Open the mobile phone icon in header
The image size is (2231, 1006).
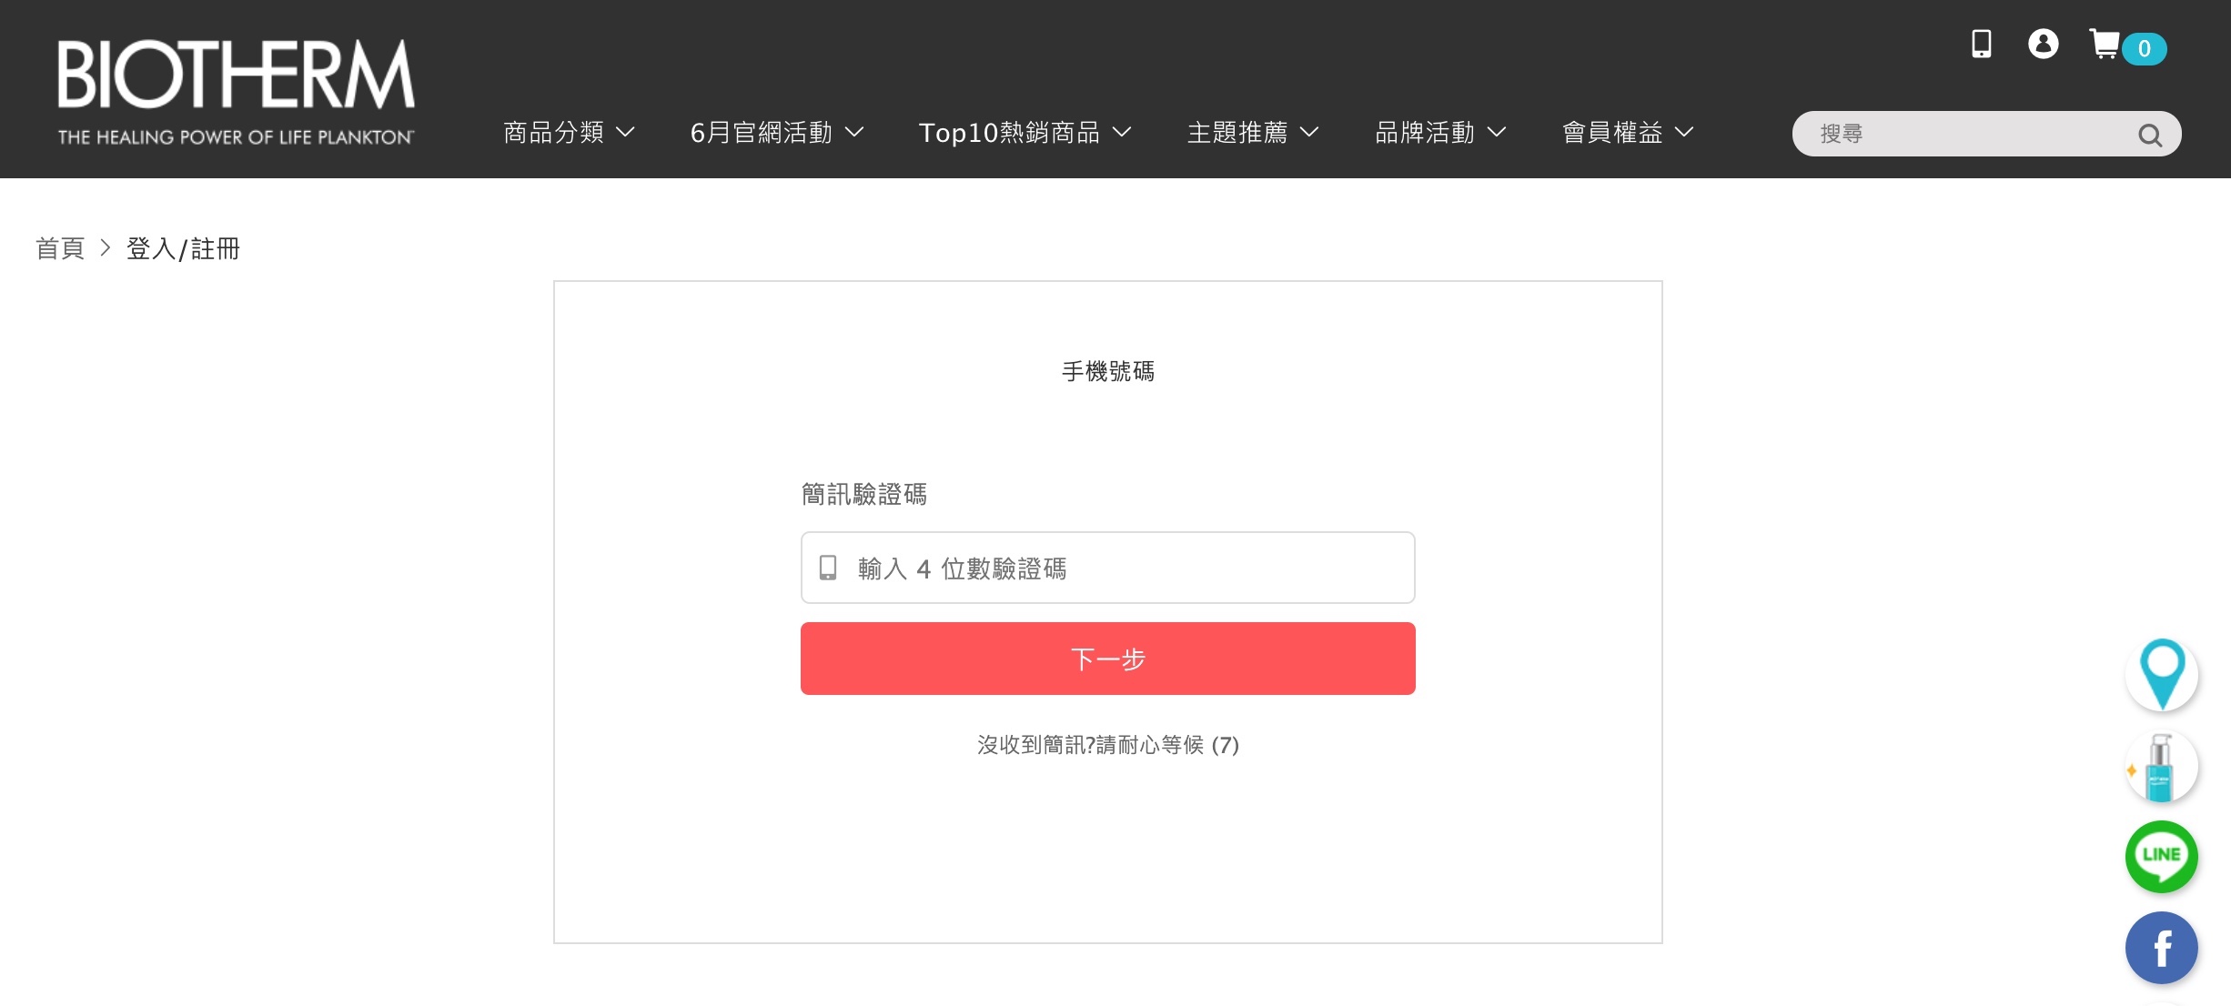point(1981,44)
